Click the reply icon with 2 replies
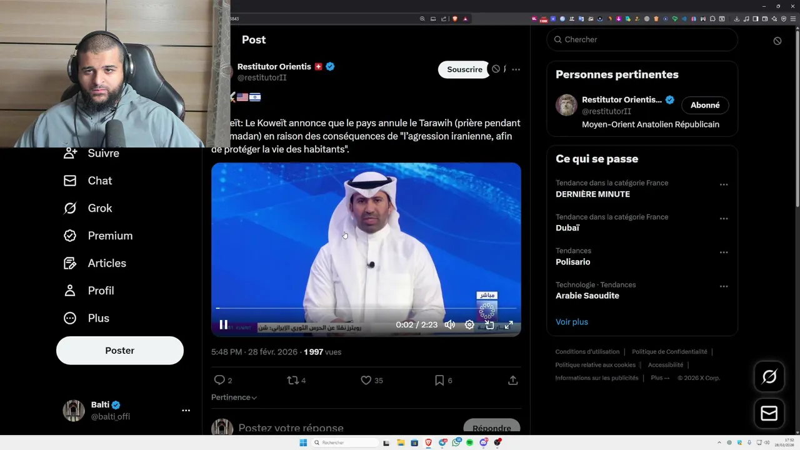The height and width of the screenshot is (450, 800). click(219, 380)
